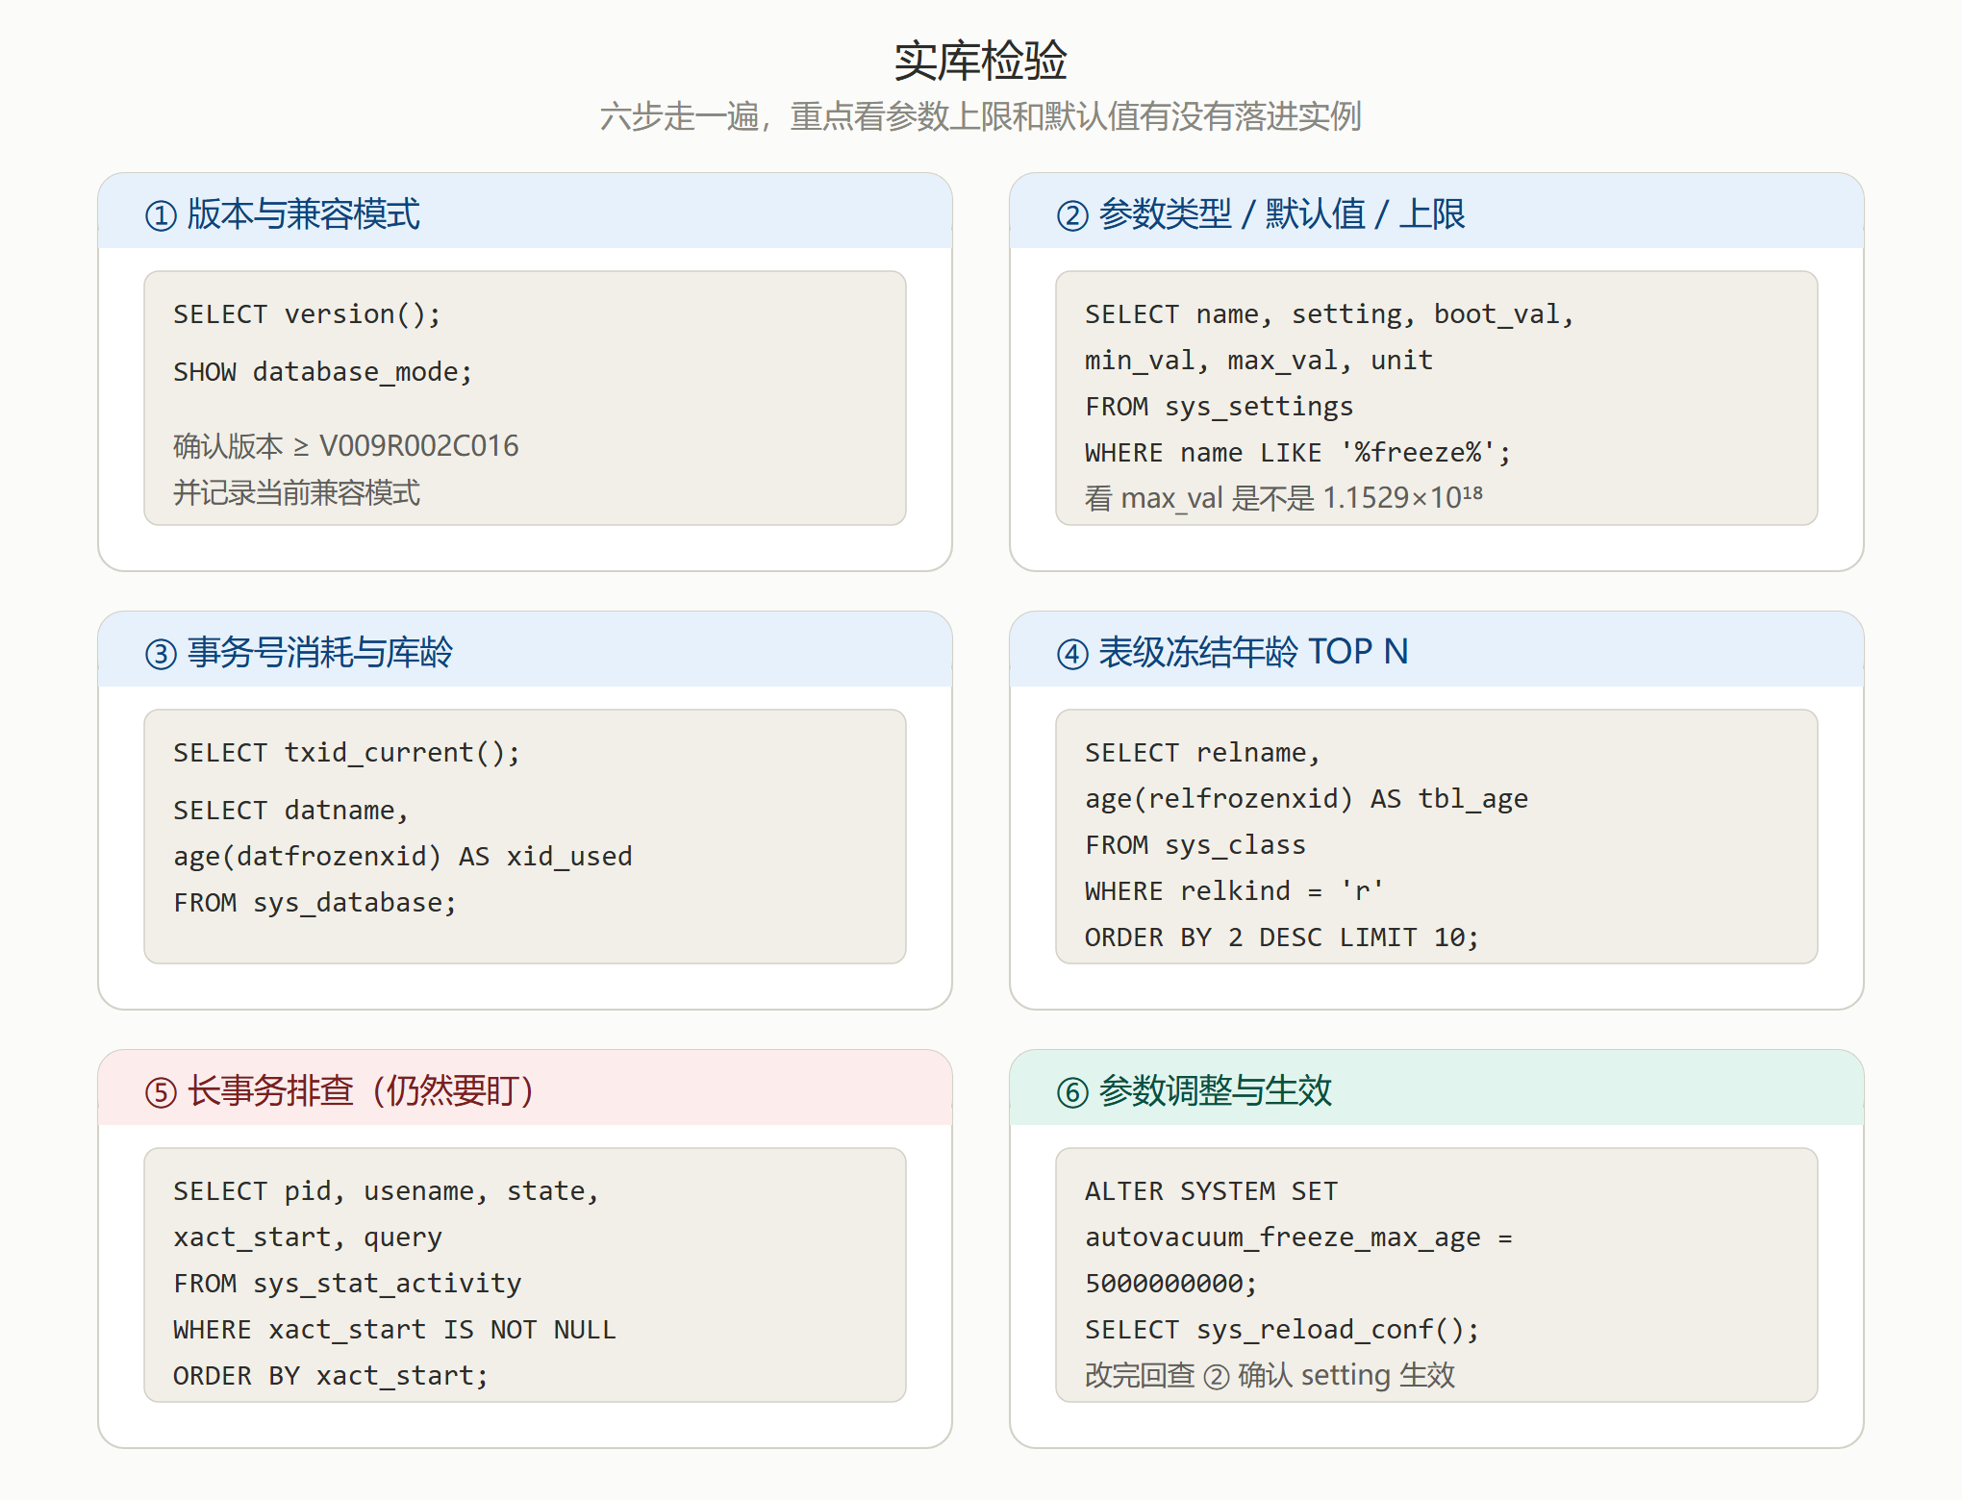Click the note 看 max_val 是不是 1.1529×10¹⁸
The height and width of the screenshot is (1500, 1962).
tap(1284, 498)
